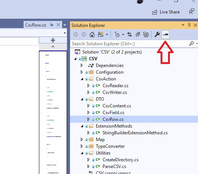Image resolution: width=198 pixels, height=174 pixels.
Task: Expand the Dependencies node
Action: click(x=82, y=65)
